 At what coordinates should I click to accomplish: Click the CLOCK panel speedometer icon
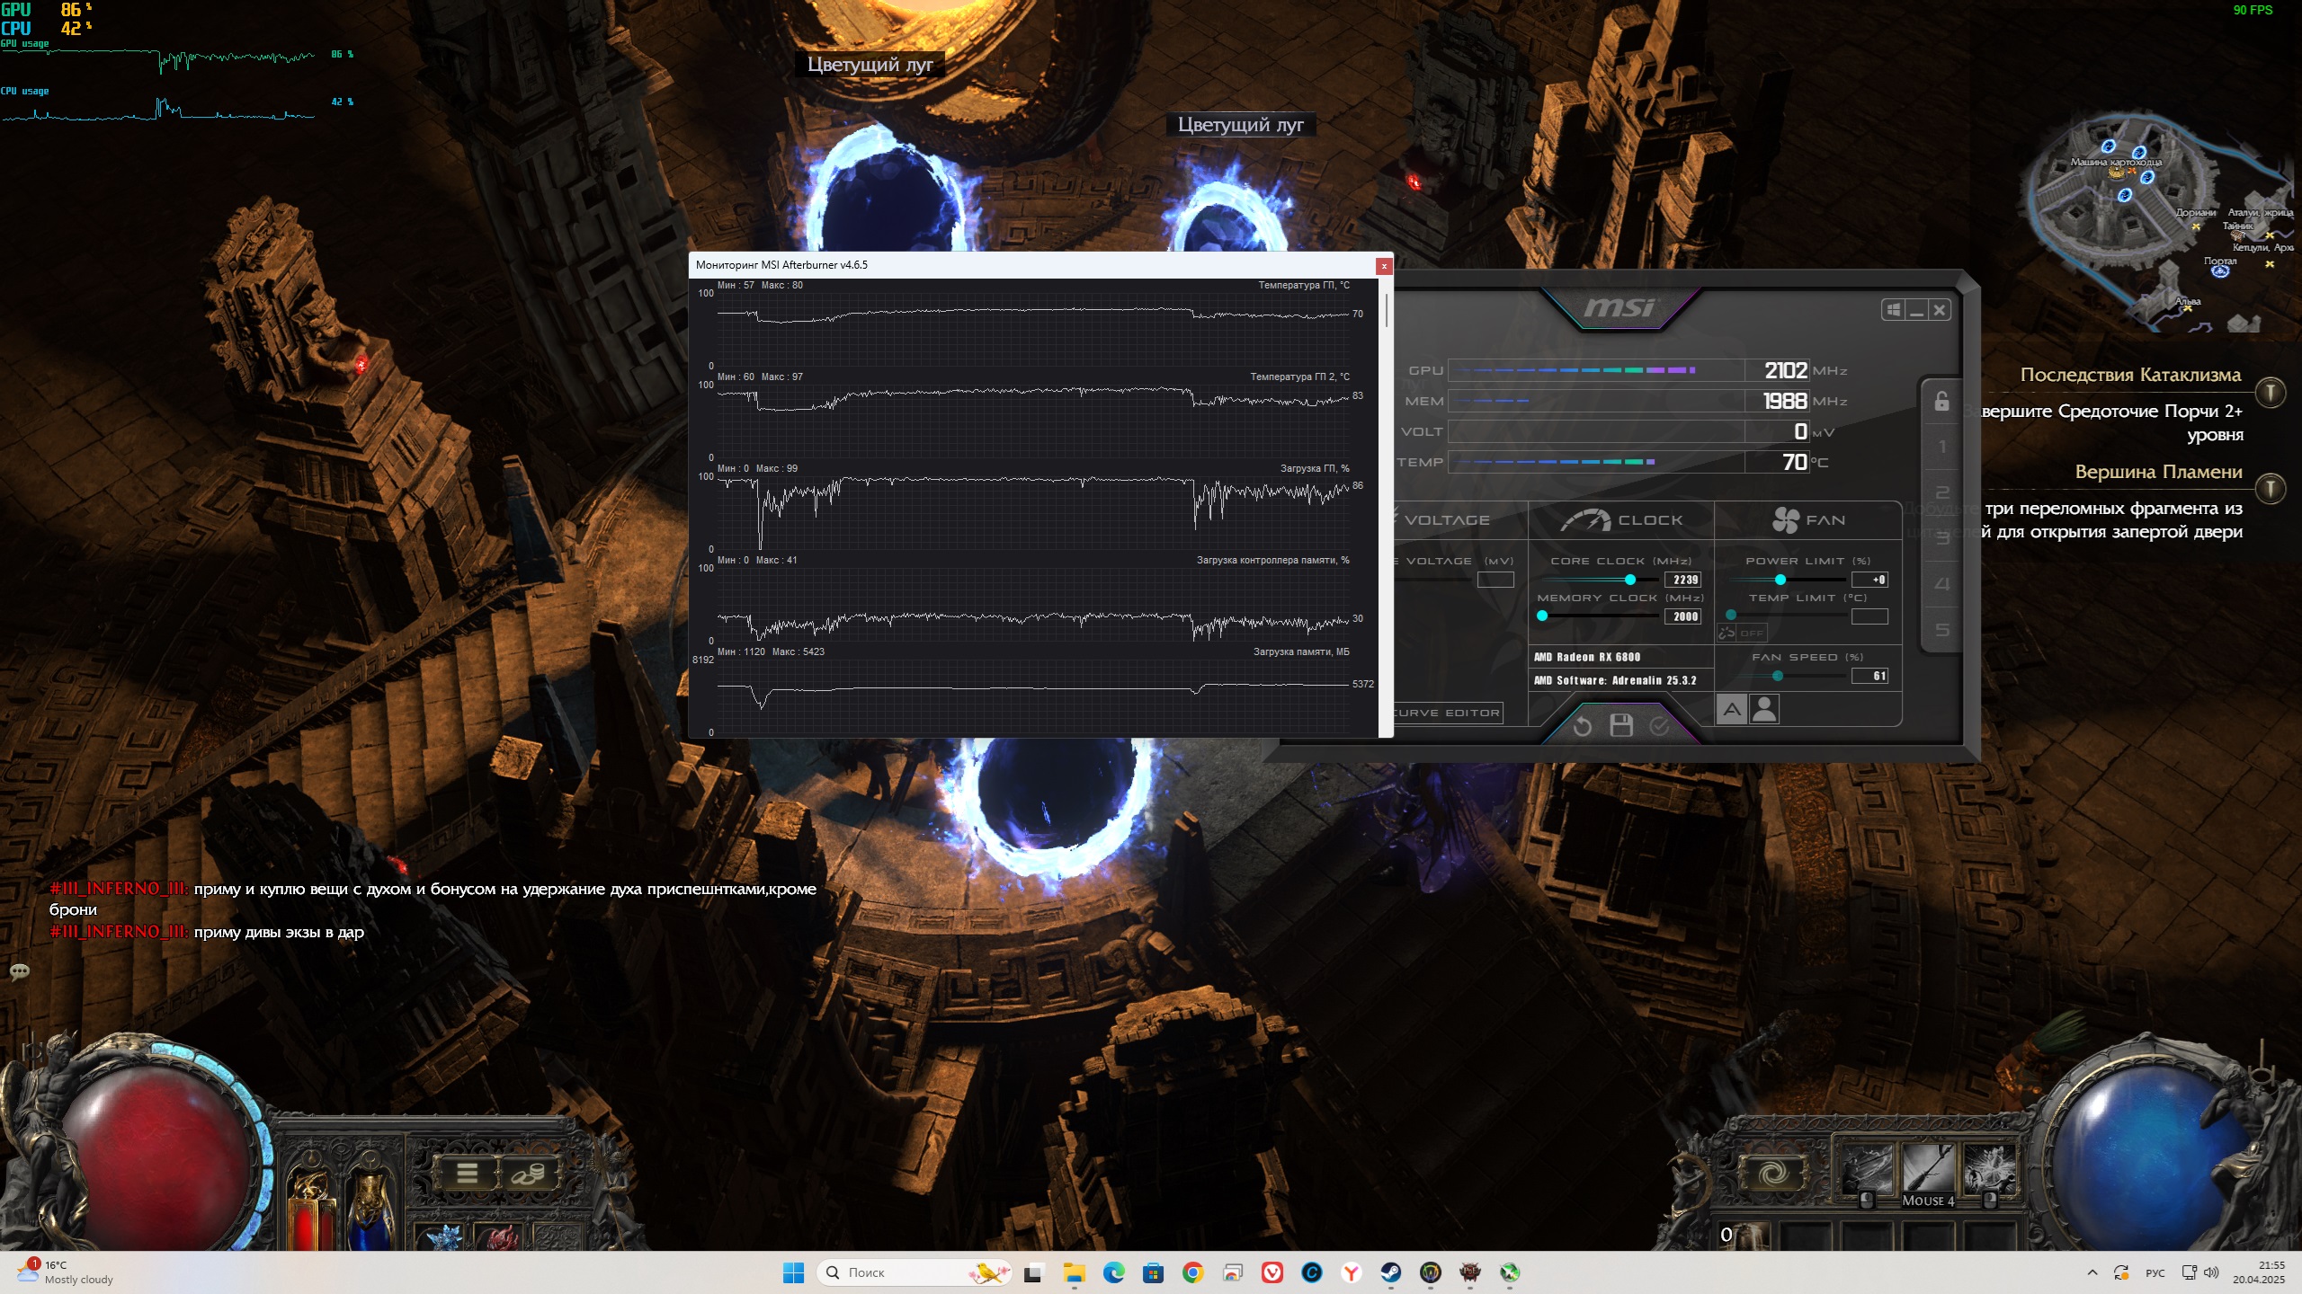[1585, 519]
